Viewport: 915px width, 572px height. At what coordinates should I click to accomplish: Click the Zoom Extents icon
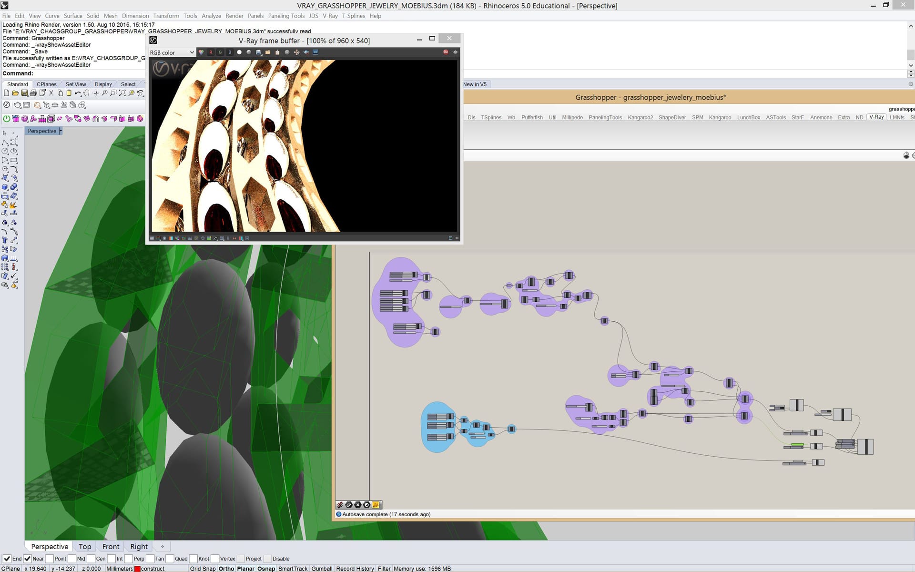tap(122, 93)
